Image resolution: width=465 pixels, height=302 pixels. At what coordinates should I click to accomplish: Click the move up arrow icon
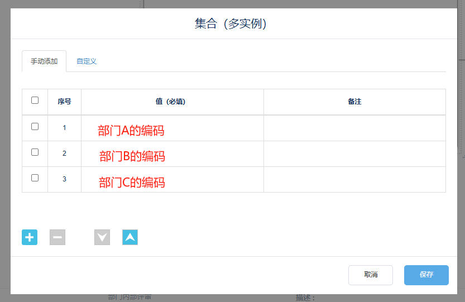(x=130, y=237)
